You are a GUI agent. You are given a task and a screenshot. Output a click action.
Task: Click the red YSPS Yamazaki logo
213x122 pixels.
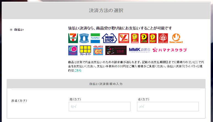click(124, 38)
